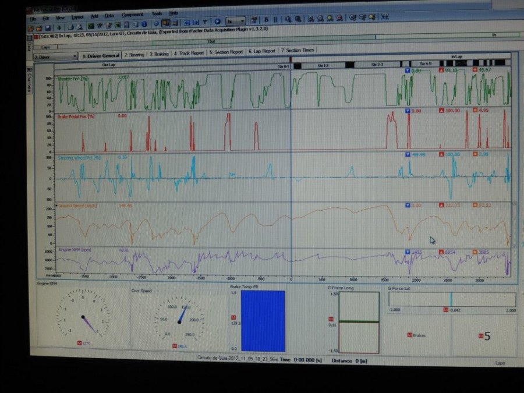Open the Tools menu
The width and height of the screenshot is (524, 393).
coord(157,14)
